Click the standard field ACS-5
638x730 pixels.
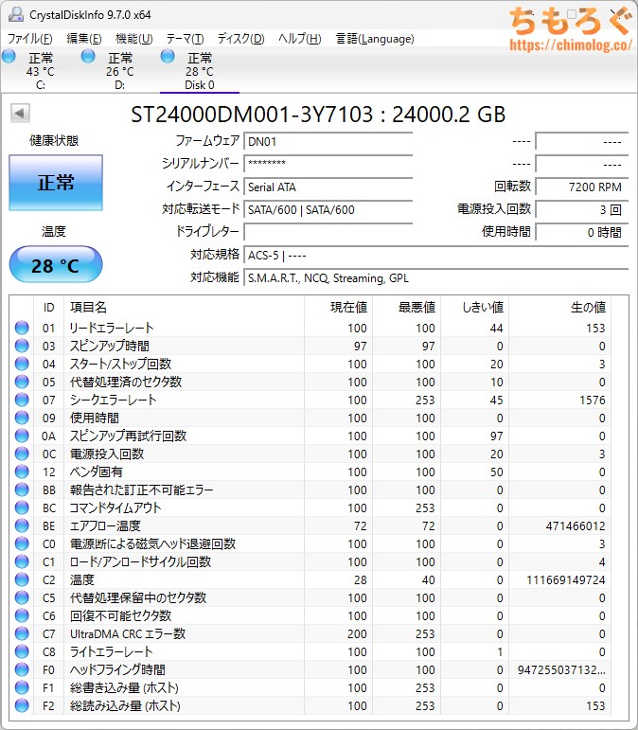click(x=436, y=255)
